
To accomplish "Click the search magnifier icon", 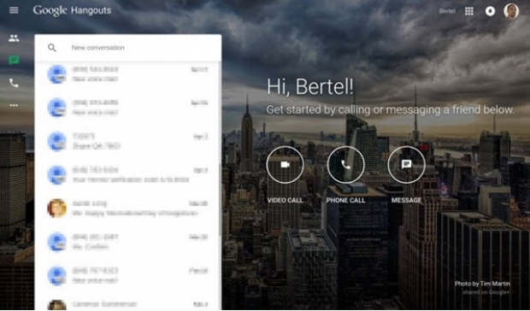I will click(51, 48).
